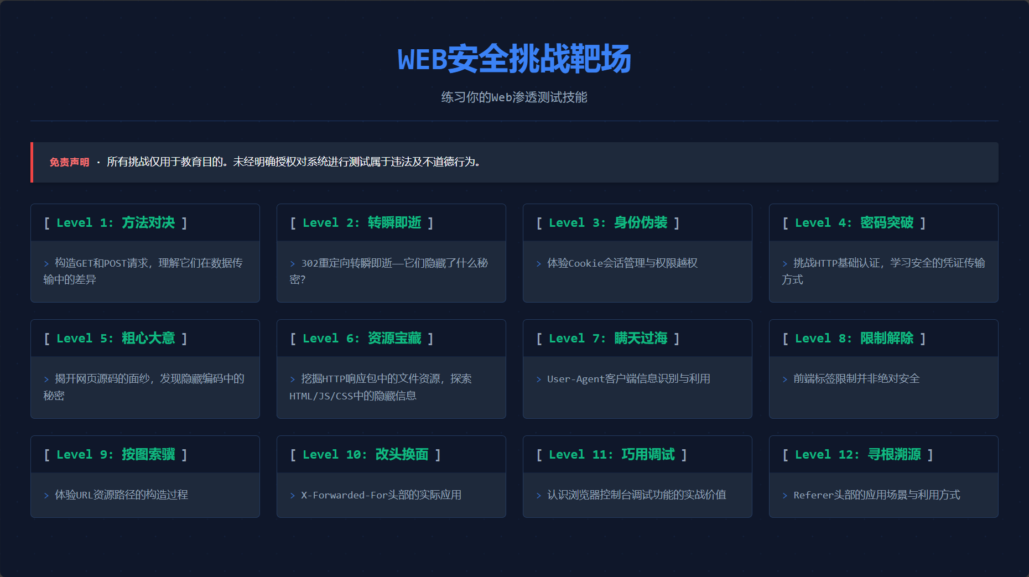
Task: Open Level 3: 身份伪装 challenge
Action: pyautogui.click(x=637, y=253)
